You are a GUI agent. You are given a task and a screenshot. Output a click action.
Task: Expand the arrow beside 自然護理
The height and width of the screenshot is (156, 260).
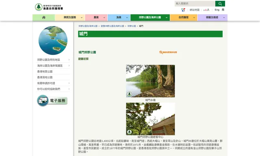click(194, 17)
